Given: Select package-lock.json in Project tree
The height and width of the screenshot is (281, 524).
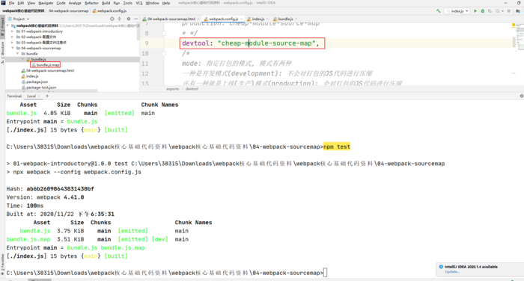Looking at the screenshot, I should [x=39, y=87].
